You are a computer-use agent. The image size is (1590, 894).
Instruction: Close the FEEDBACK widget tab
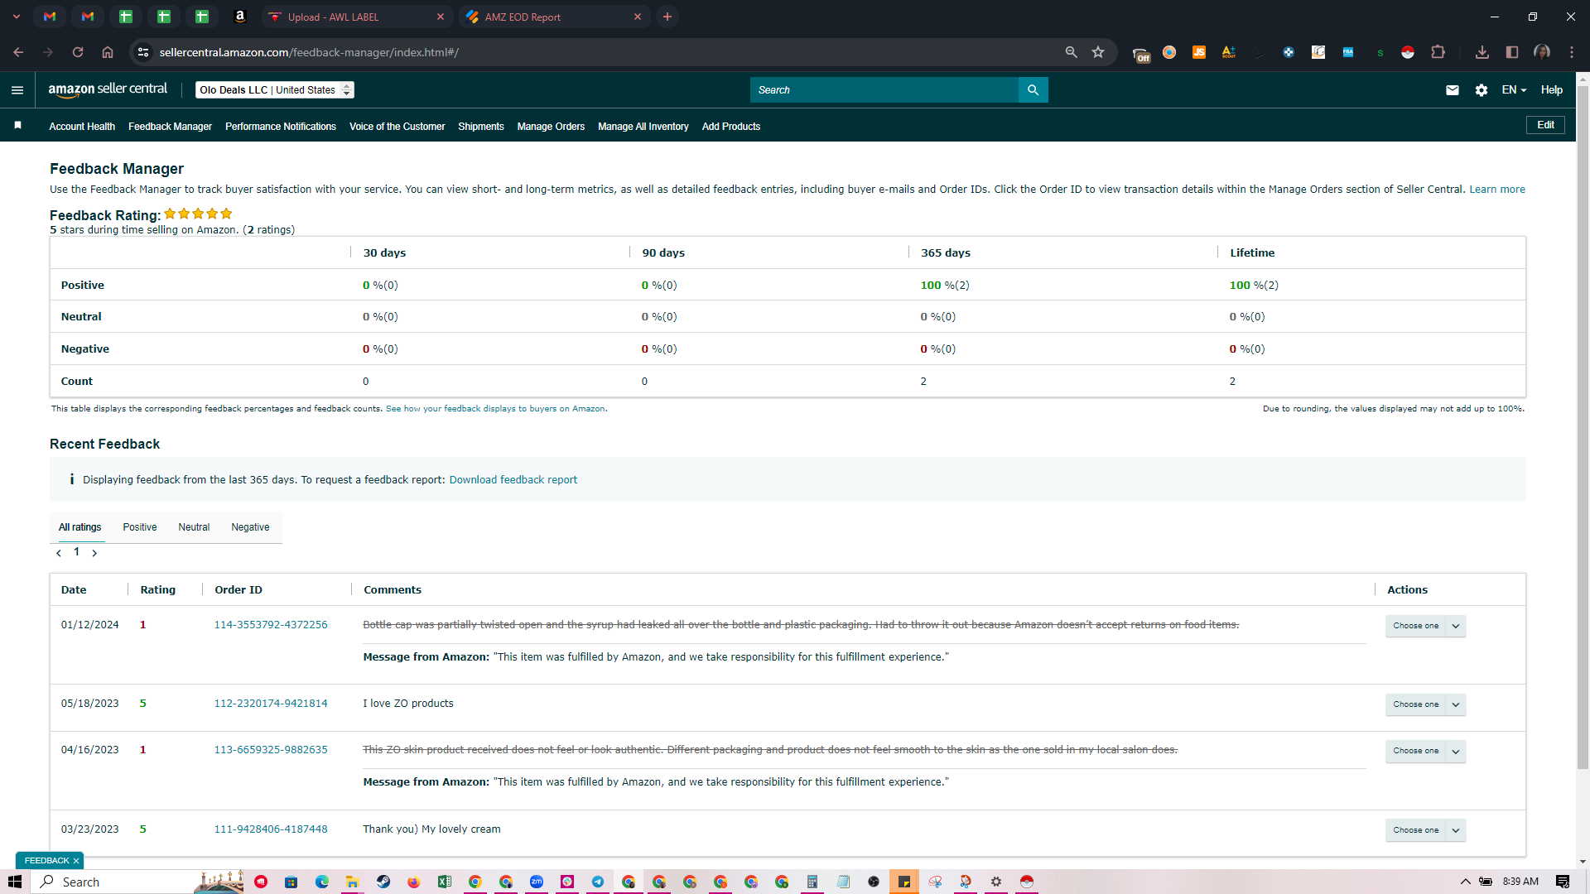tap(75, 861)
